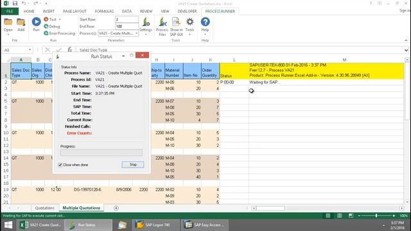411x231 pixels.
Task: Open the Test mode dropdown arrow
Action: [60, 19]
